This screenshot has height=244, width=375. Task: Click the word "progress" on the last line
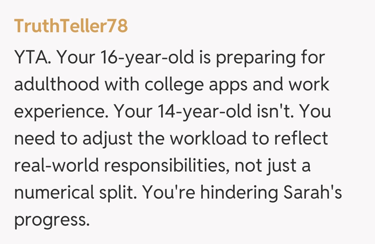point(51,220)
